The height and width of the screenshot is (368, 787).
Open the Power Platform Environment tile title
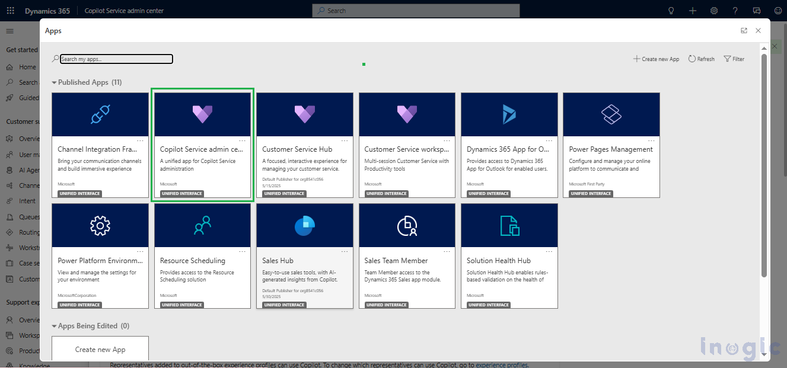click(x=100, y=261)
